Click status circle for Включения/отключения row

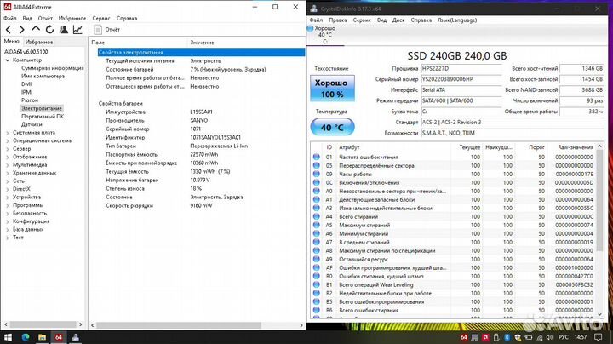316,182
